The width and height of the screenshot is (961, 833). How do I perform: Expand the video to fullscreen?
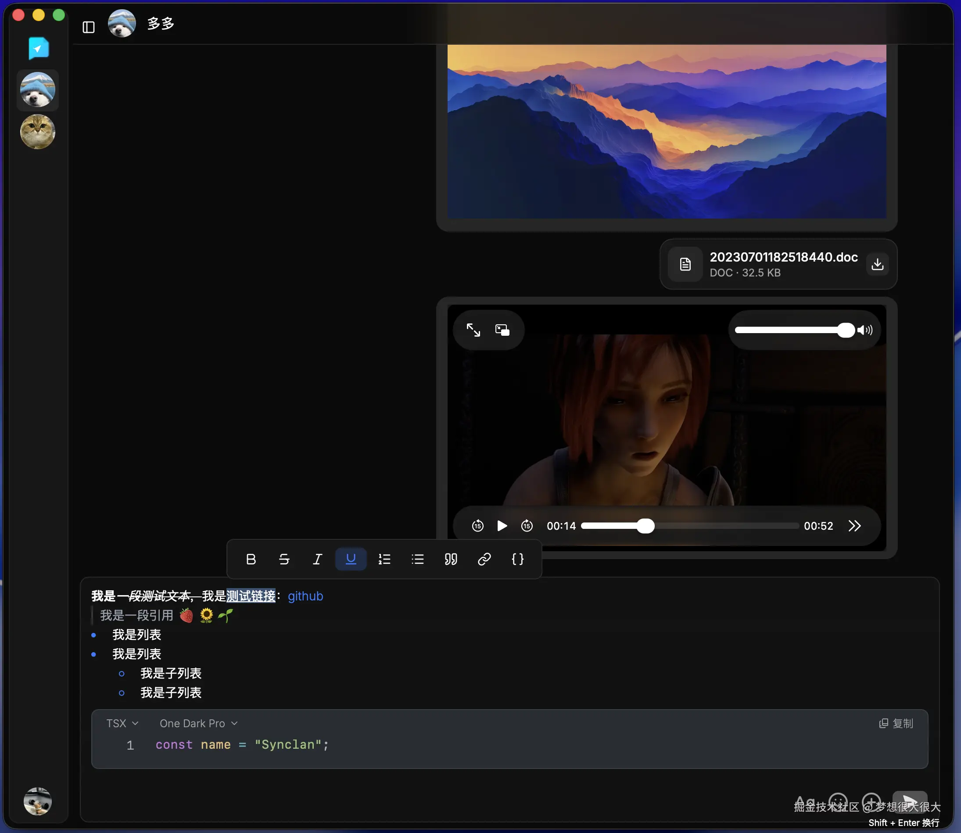click(473, 330)
